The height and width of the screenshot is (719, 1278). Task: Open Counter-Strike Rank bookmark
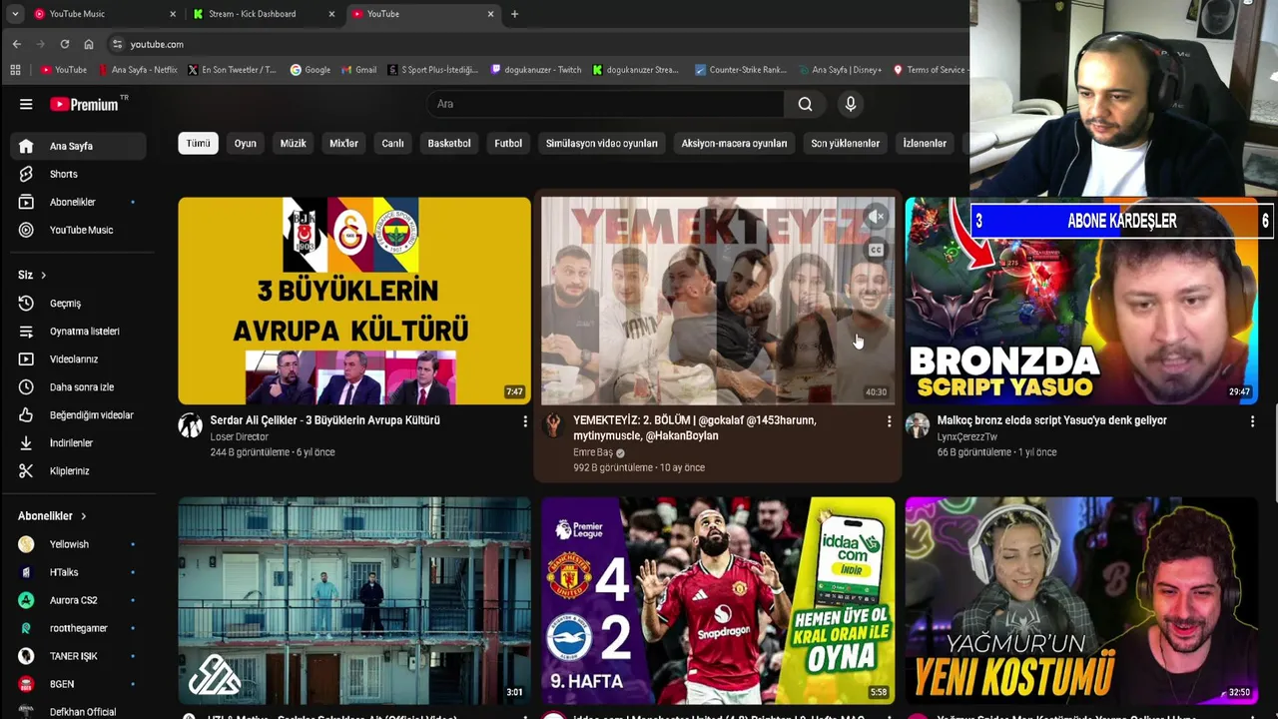pyautogui.click(x=741, y=70)
